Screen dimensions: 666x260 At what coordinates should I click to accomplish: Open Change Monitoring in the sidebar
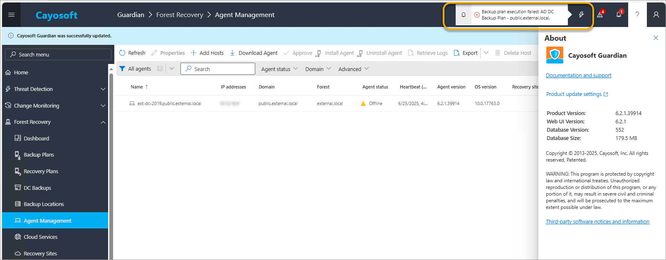[x=37, y=105]
